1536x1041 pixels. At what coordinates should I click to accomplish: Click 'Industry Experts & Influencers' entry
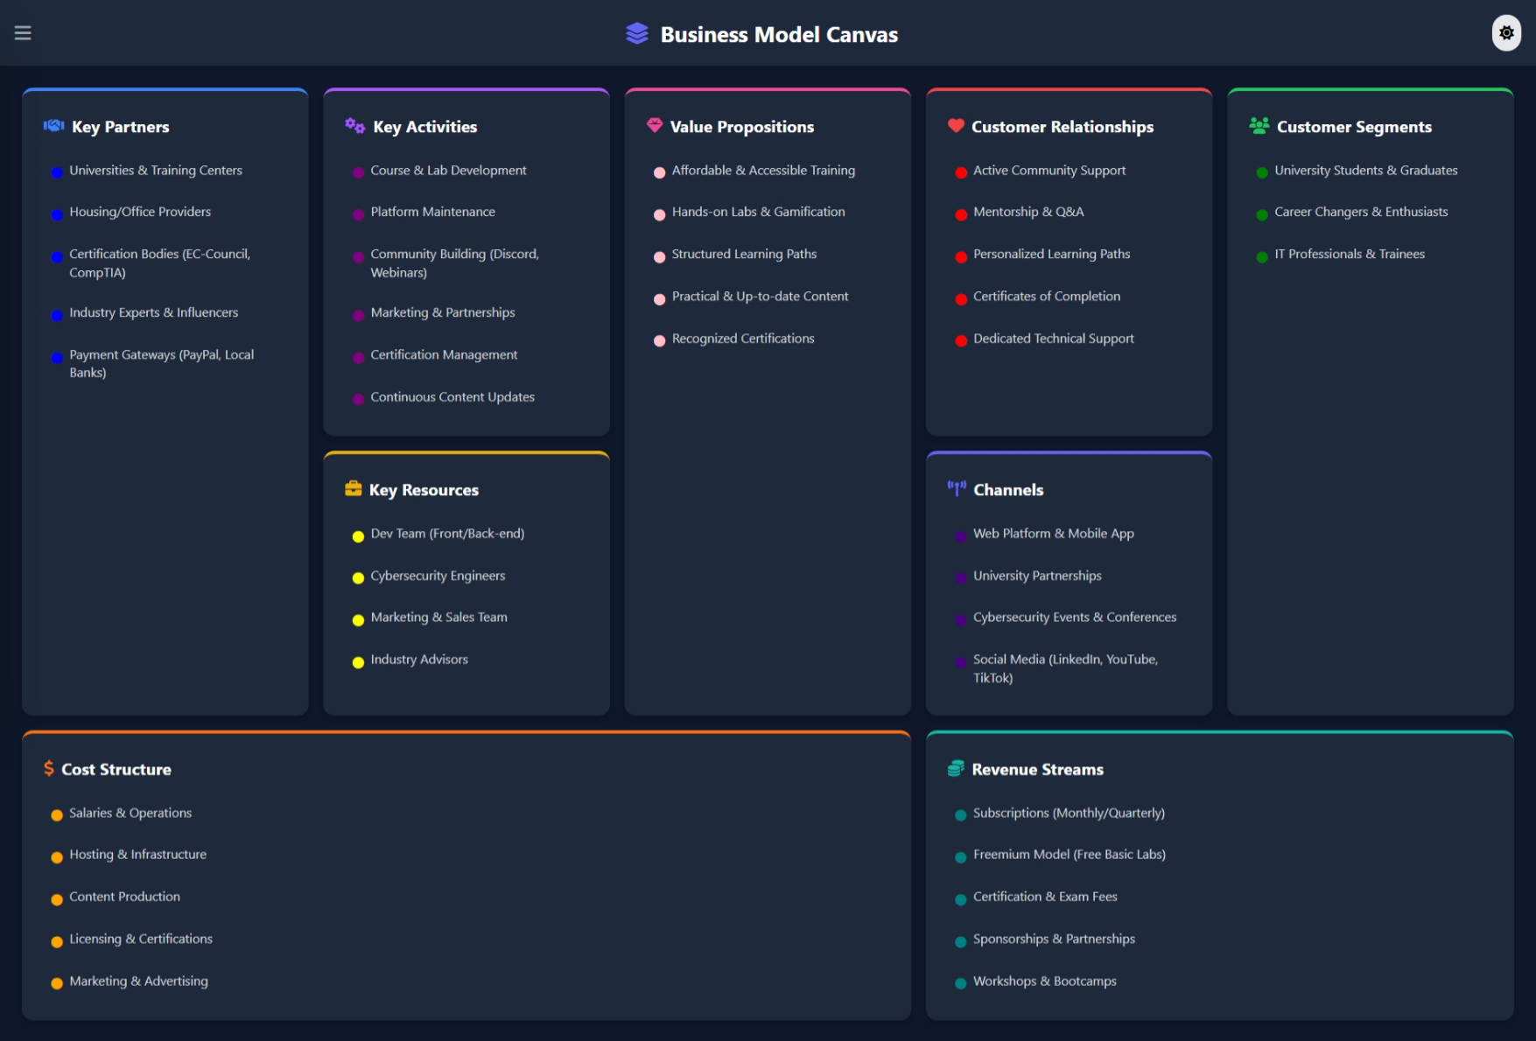coord(153,312)
